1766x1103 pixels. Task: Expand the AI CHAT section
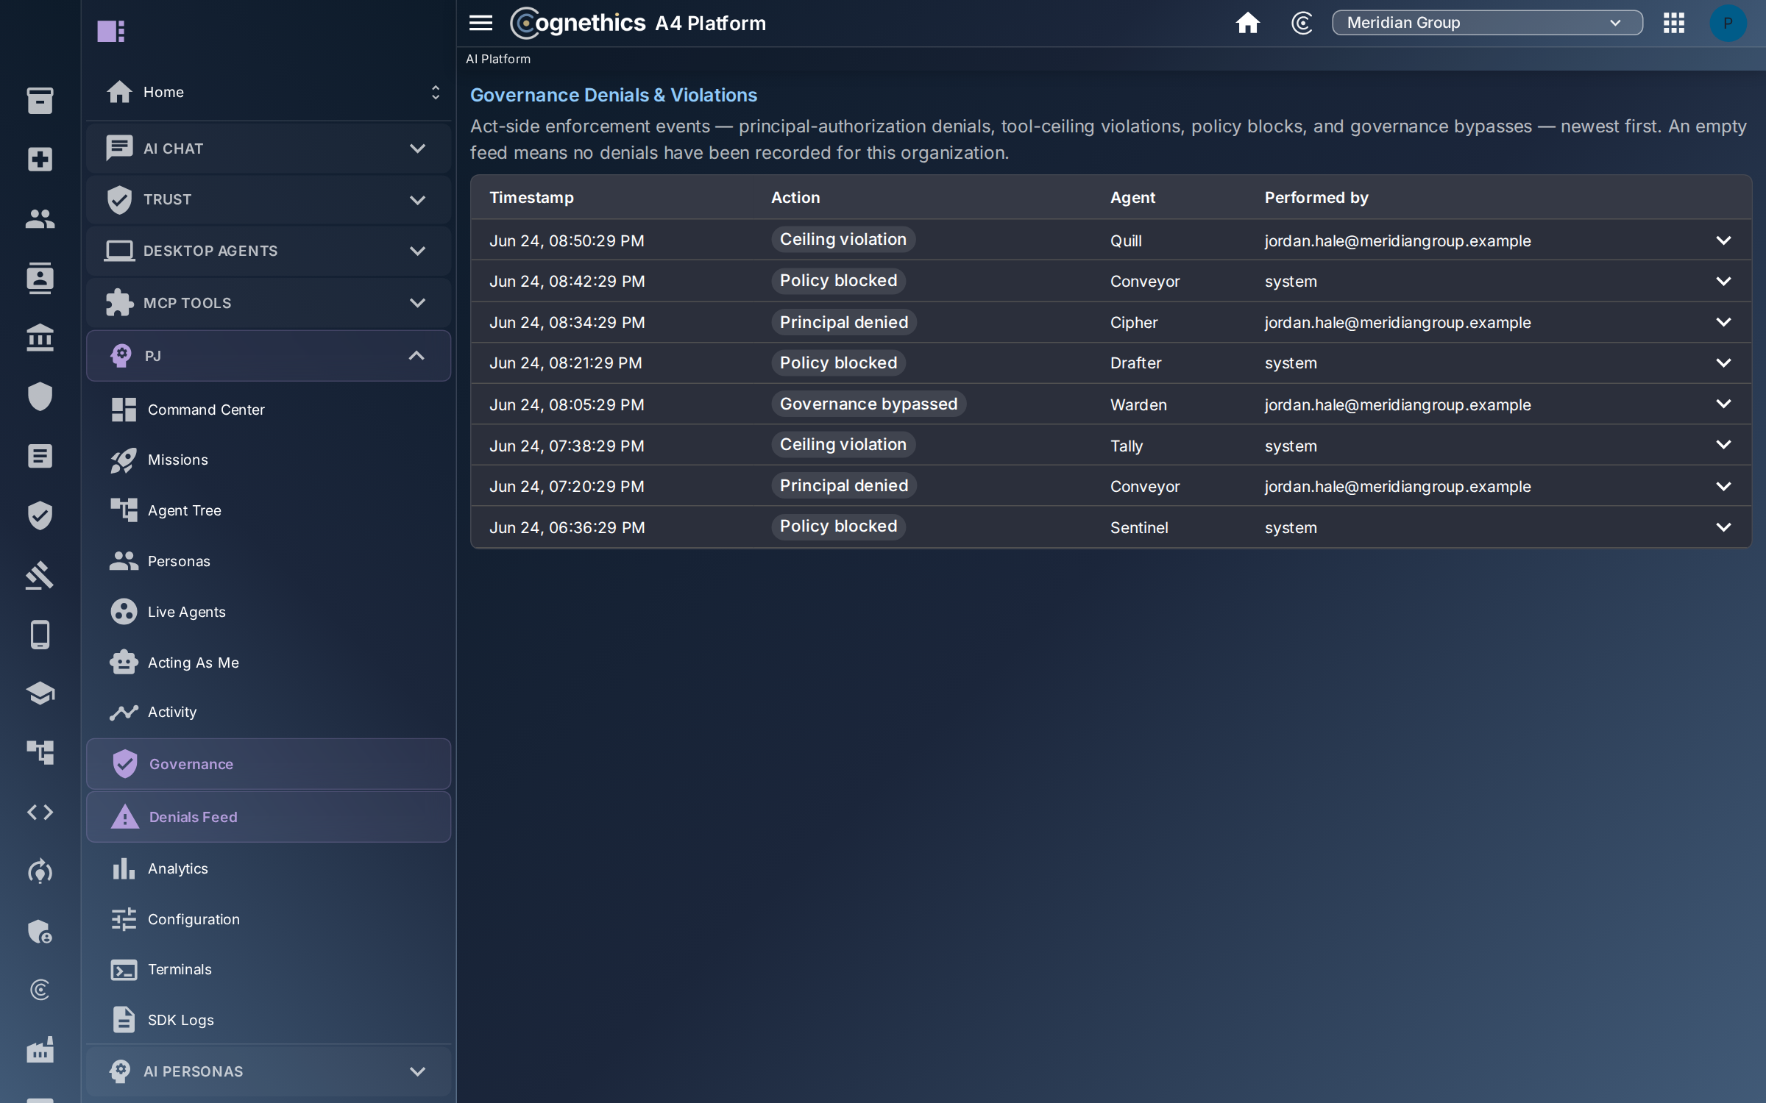[x=269, y=148]
